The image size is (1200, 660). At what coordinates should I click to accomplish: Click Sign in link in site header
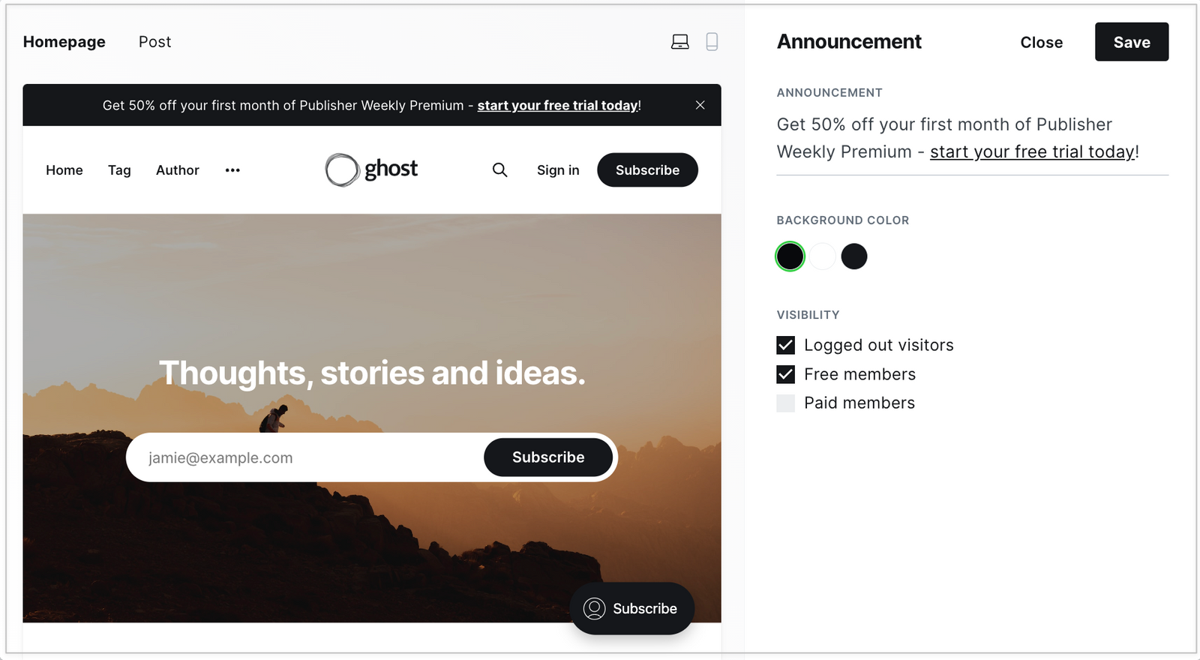[558, 170]
